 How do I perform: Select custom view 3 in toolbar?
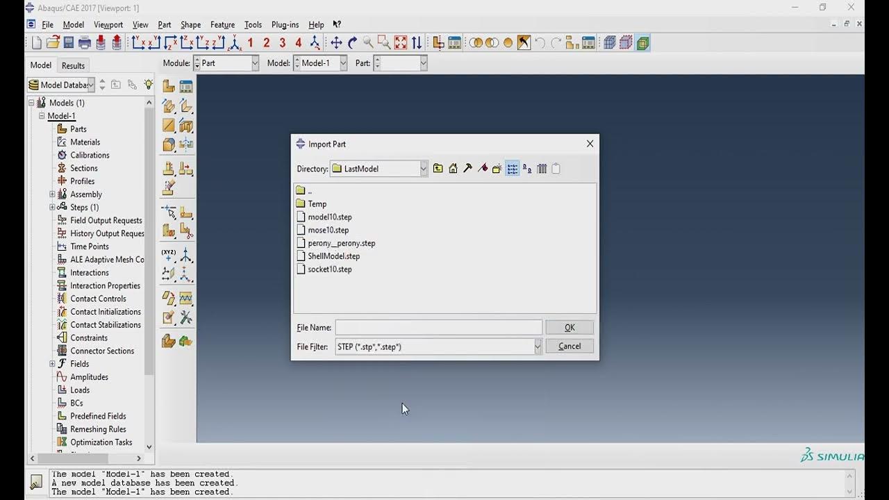(283, 43)
